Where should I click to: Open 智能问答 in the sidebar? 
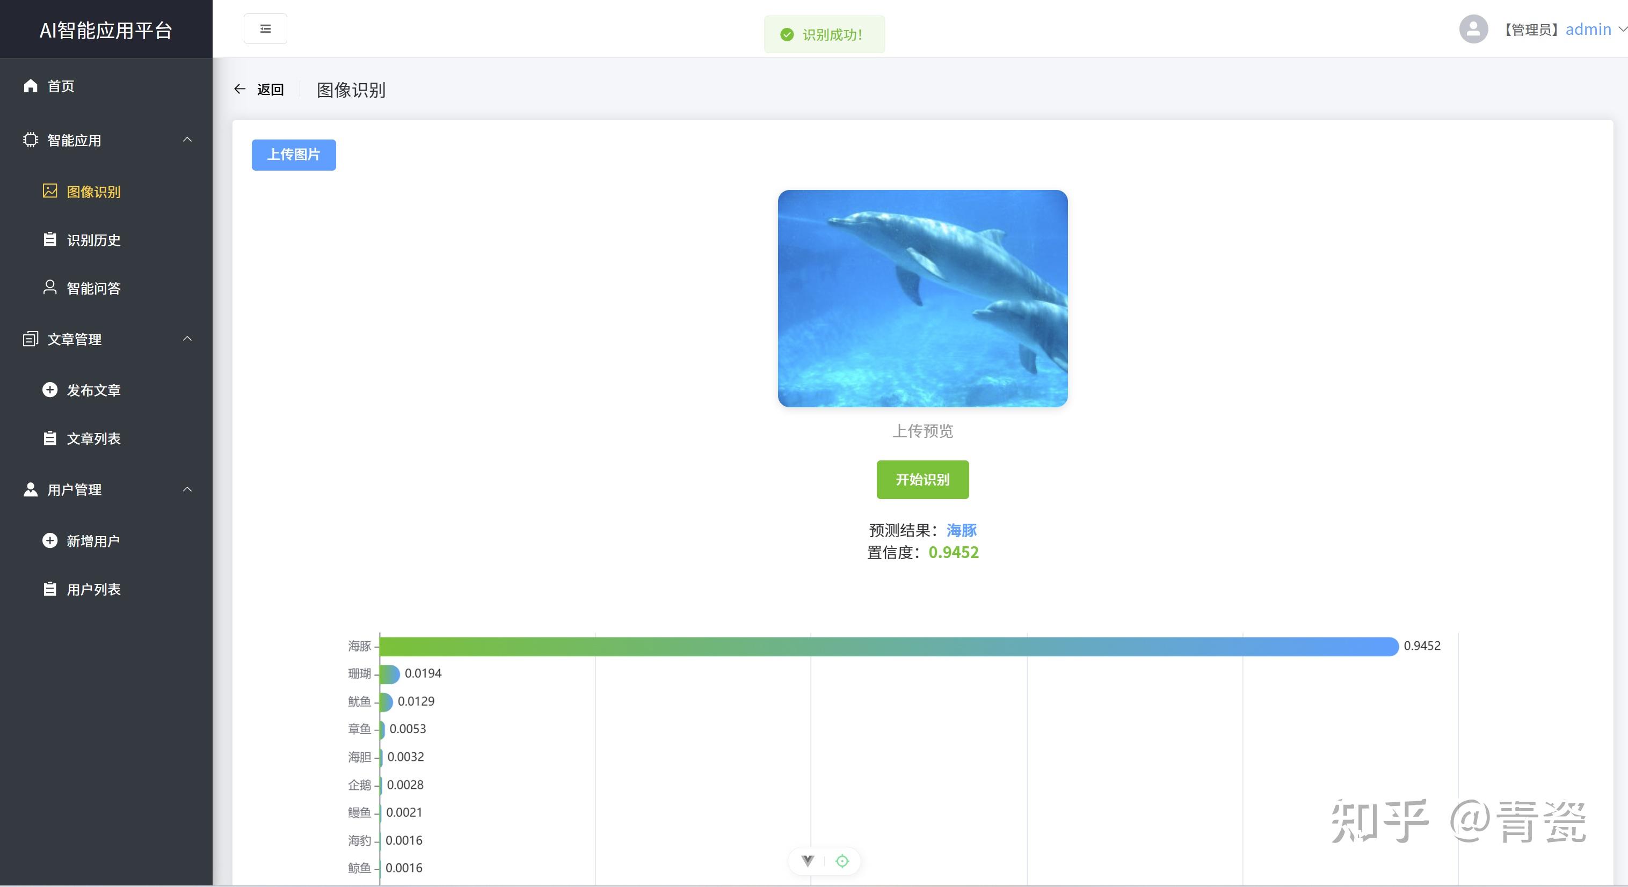point(93,288)
